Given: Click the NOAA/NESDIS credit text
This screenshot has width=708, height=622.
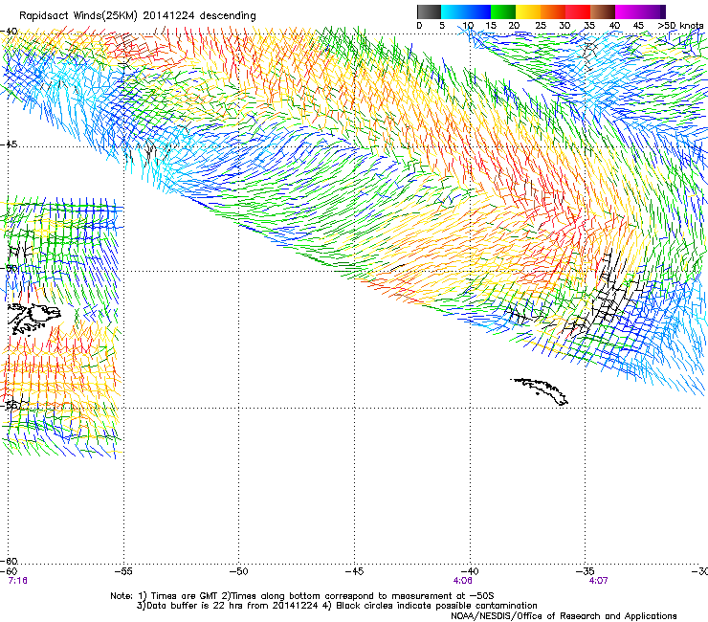Looking at the screenshot, I should coord(564,616).
